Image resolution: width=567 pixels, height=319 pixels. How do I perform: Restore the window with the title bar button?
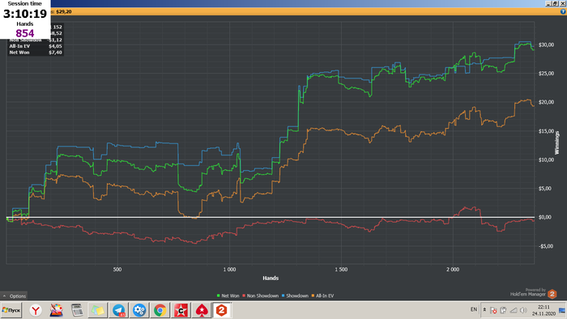[x=555, y=3]
